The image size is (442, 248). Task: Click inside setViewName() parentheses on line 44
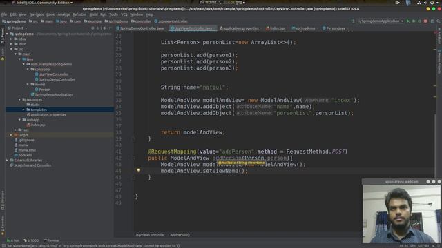point(241,171)
